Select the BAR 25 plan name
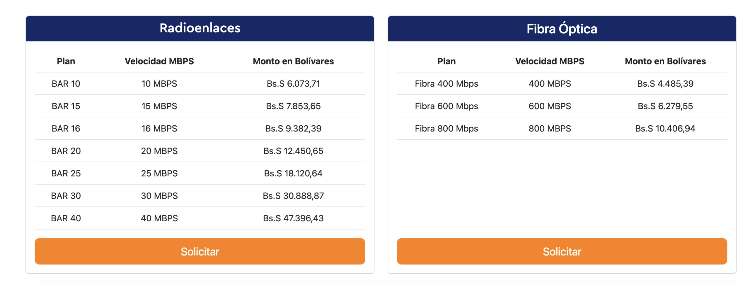 point(66,173)
